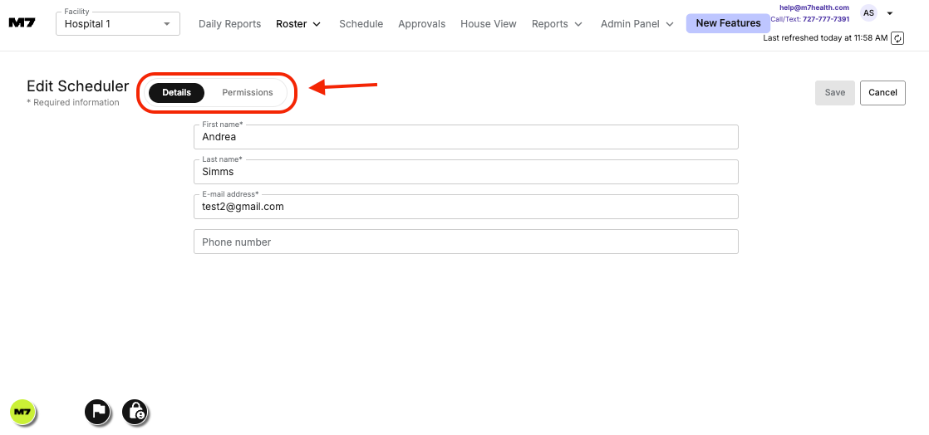Screen dimensions: 929x435
Task: Open the Schedule page
Action: tap(361, 24)
